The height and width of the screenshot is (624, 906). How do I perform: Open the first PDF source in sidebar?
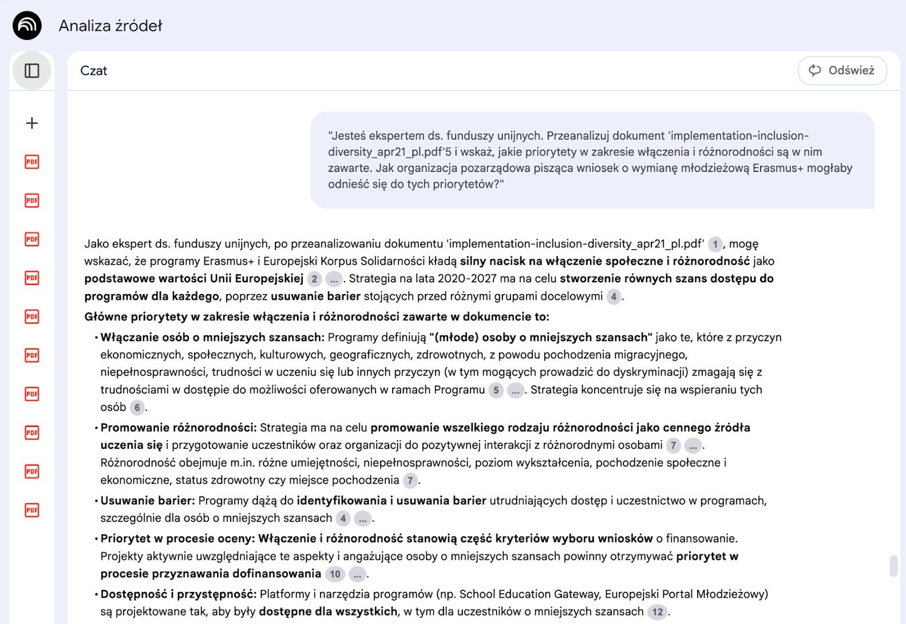click(32, 162)
